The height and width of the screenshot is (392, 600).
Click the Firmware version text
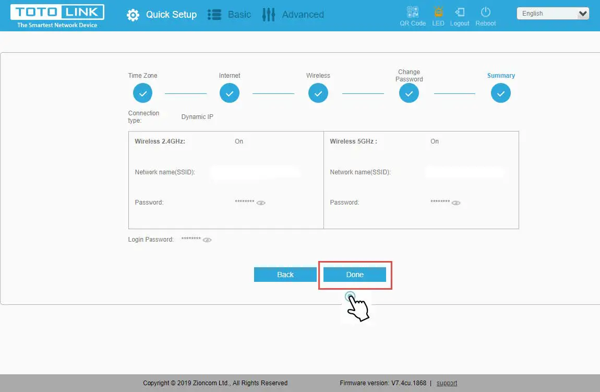pos(383,383)
